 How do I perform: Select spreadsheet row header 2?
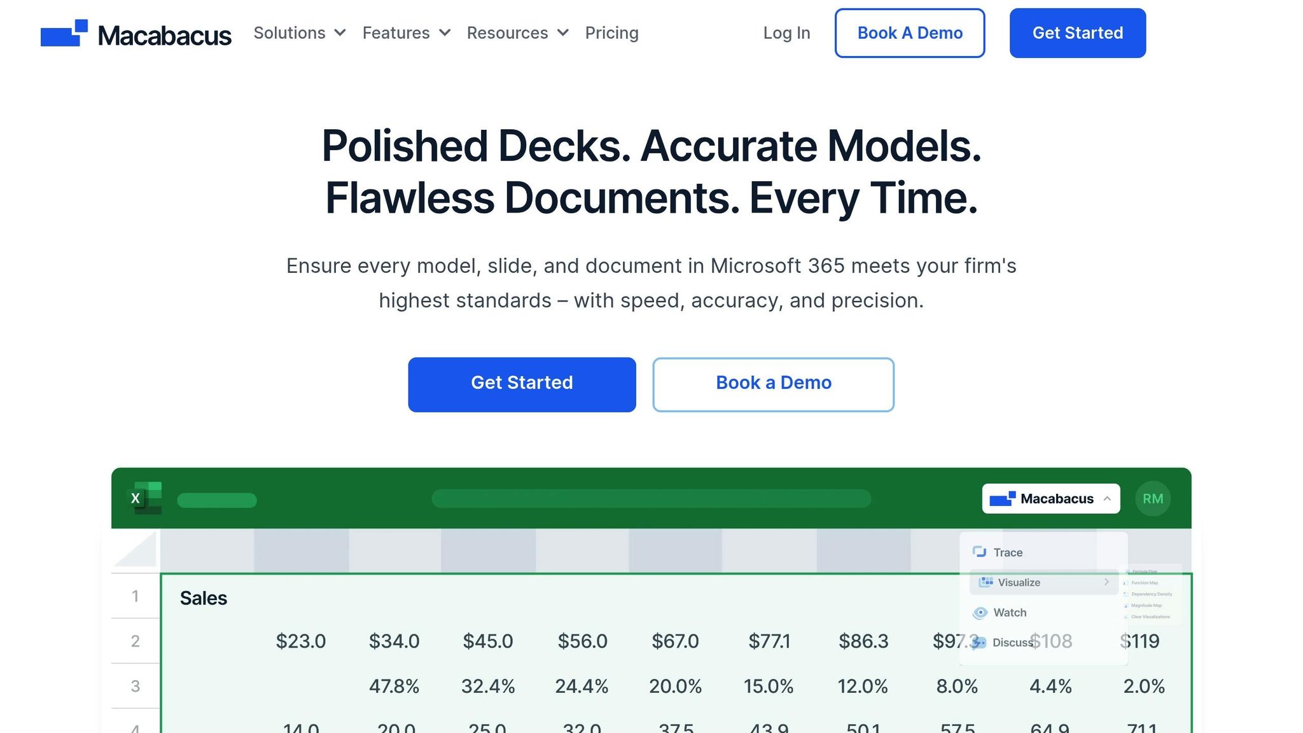[136, 641]
